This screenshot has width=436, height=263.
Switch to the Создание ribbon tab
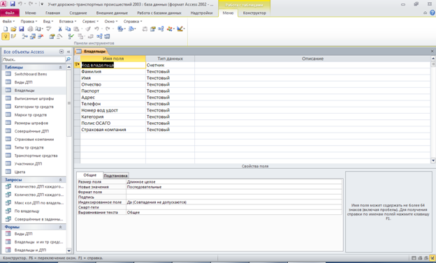[x=78, y=13]
